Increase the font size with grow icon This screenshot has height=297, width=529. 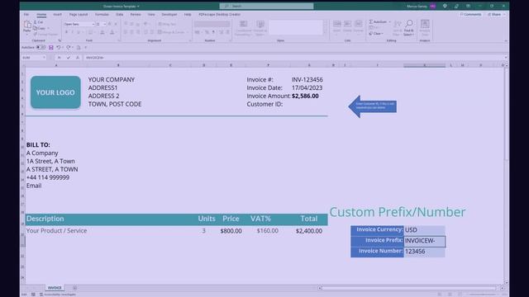[110, 24]
